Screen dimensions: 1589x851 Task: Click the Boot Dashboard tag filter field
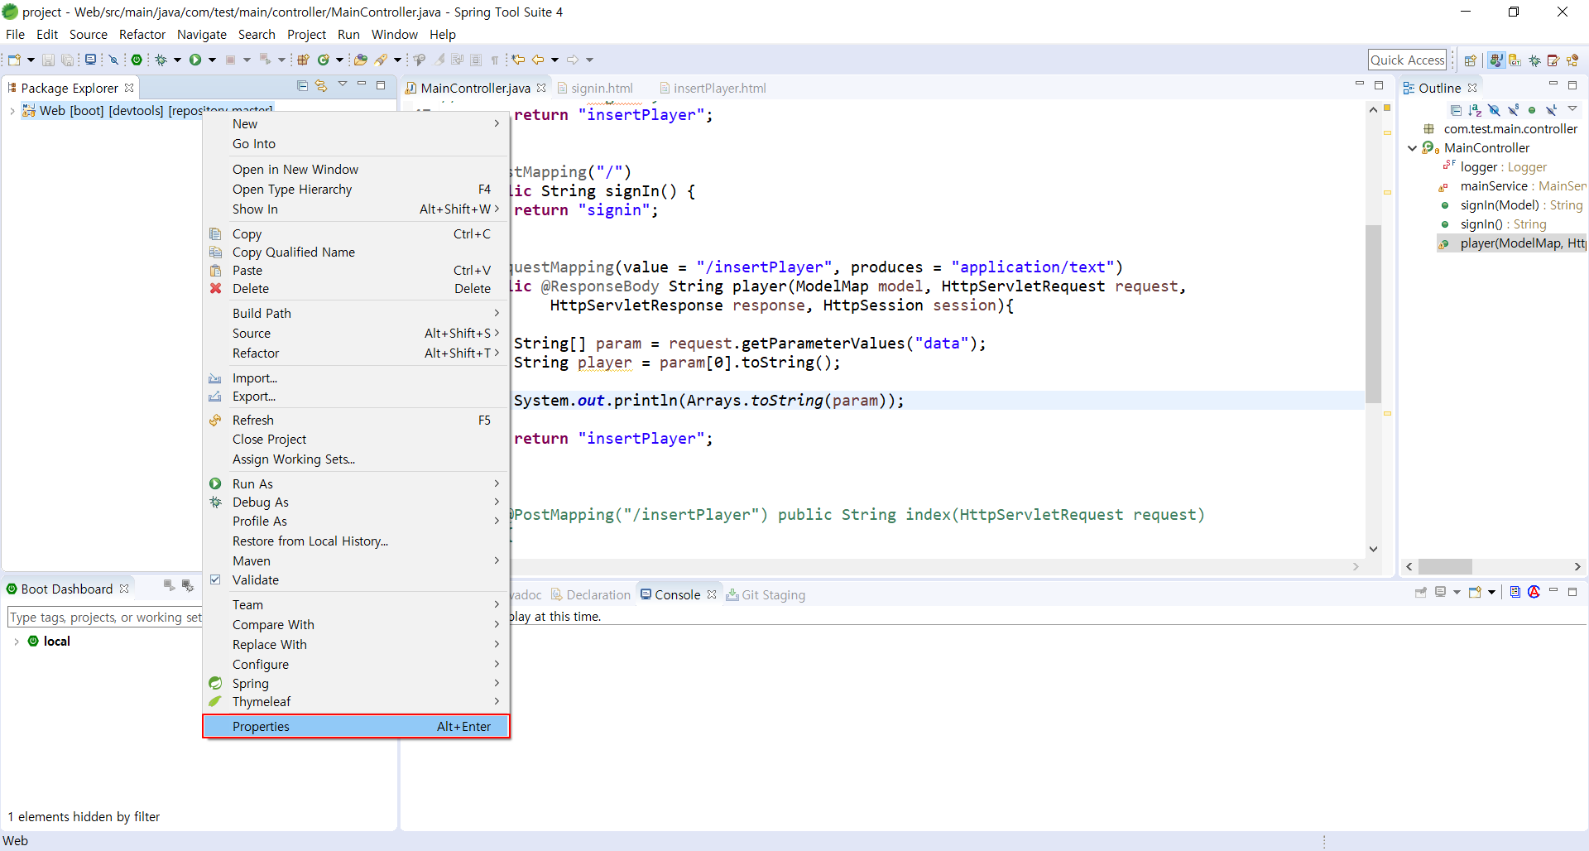[105, 617]
